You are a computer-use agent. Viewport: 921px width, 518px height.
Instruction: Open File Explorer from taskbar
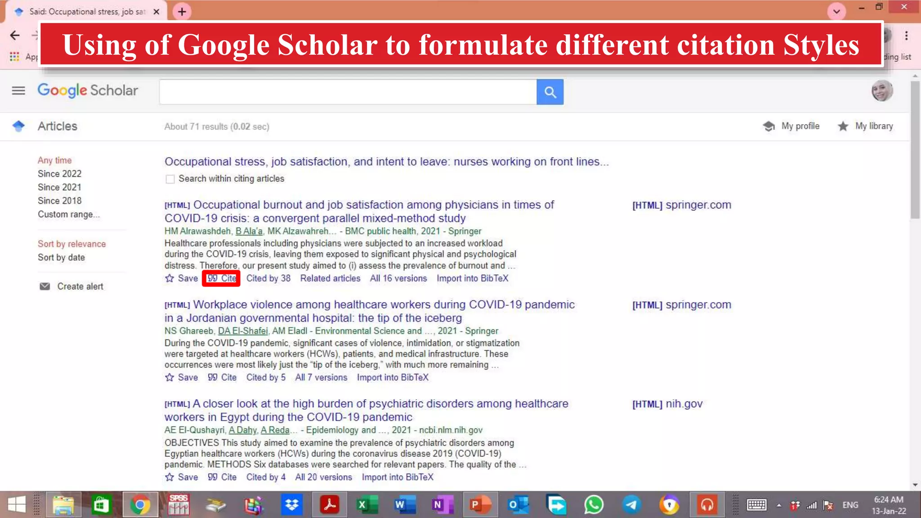(x=63, y=505)
